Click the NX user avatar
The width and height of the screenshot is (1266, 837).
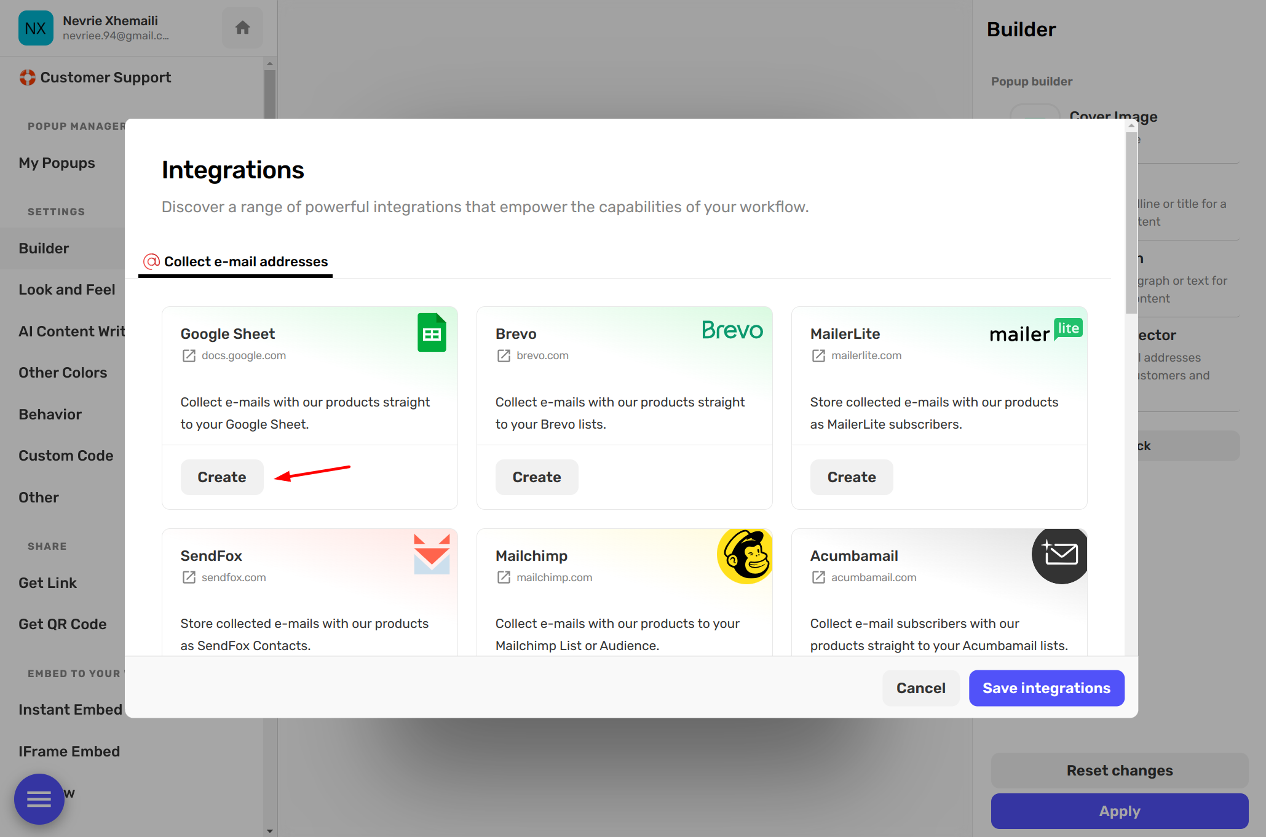click(x=36, y=28)
